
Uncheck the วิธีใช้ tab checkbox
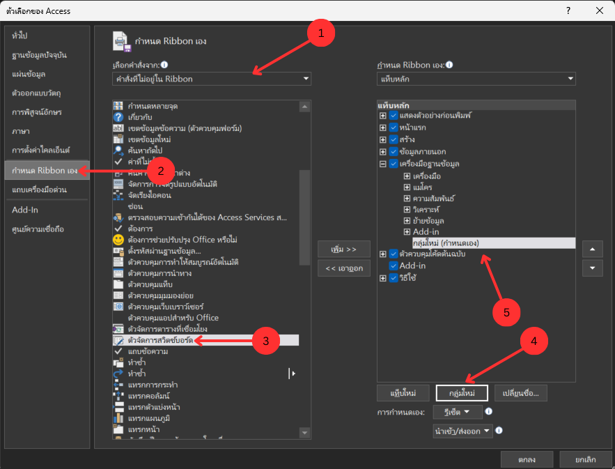click(394, 278)
